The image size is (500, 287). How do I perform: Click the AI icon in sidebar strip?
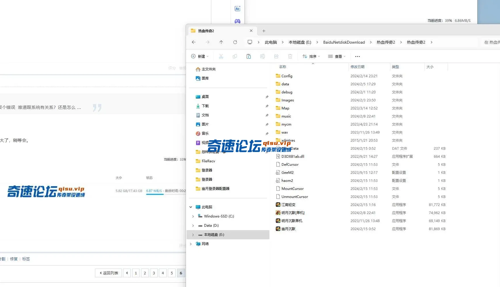pos(237,9)
